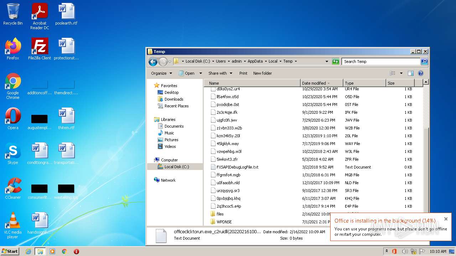Open Organize dropdown menu
Image resolution: width=456 pixels, height=256 pixels.
click(x=161, y=73)
